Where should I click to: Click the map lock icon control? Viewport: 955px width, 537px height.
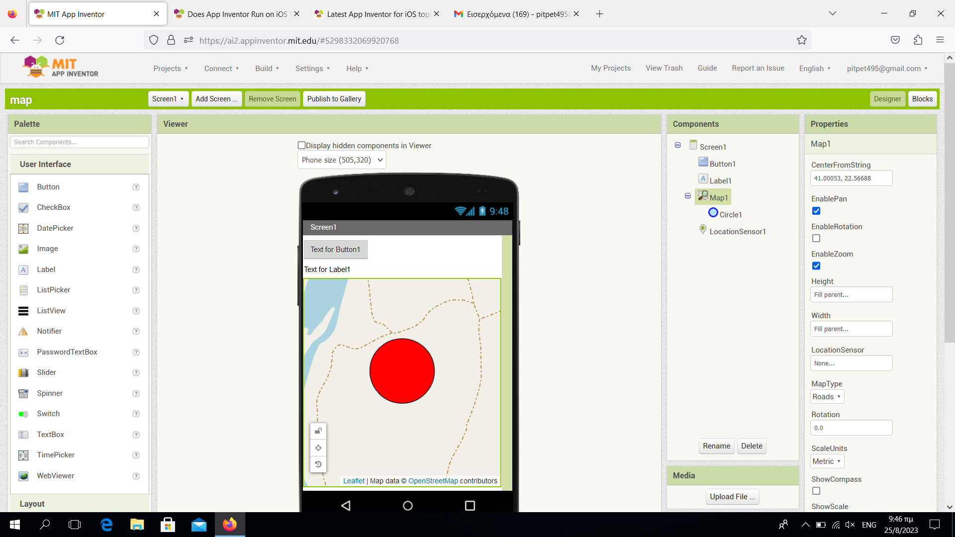pos(318,431)
